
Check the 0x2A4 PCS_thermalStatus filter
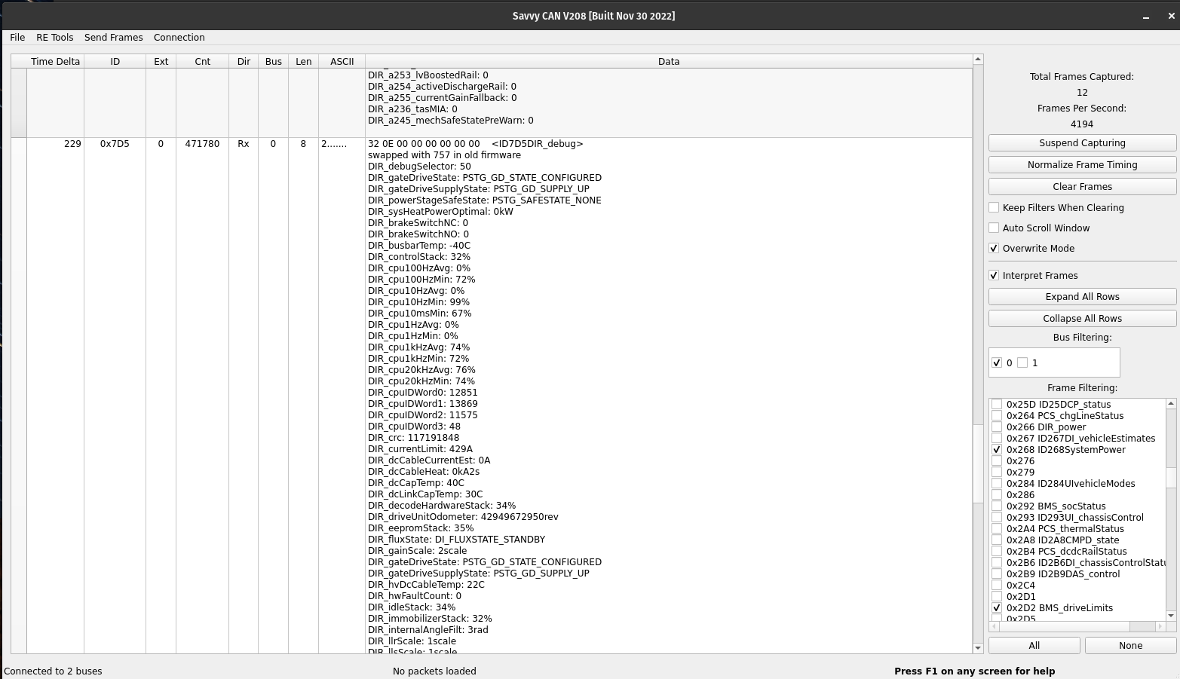pyautogui.click(x=997, y=529)
